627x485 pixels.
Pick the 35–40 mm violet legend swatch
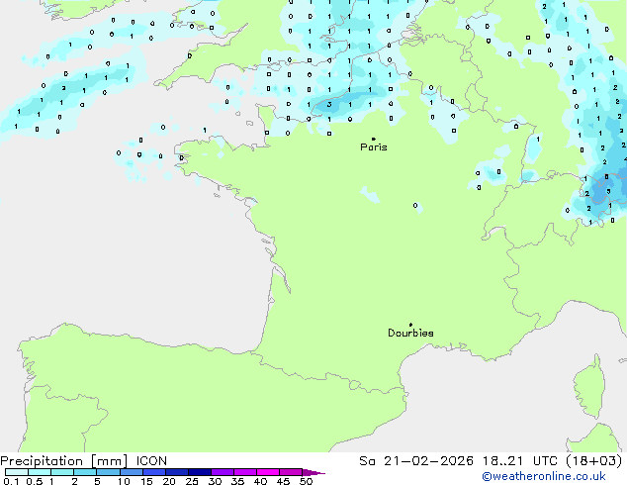coord(245,472)
